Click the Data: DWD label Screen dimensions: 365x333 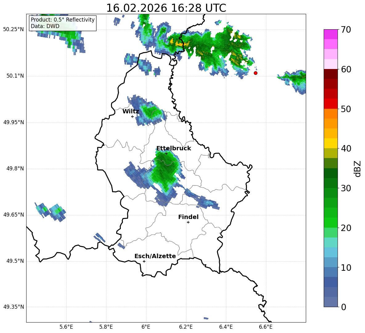(x=45, y=26)
